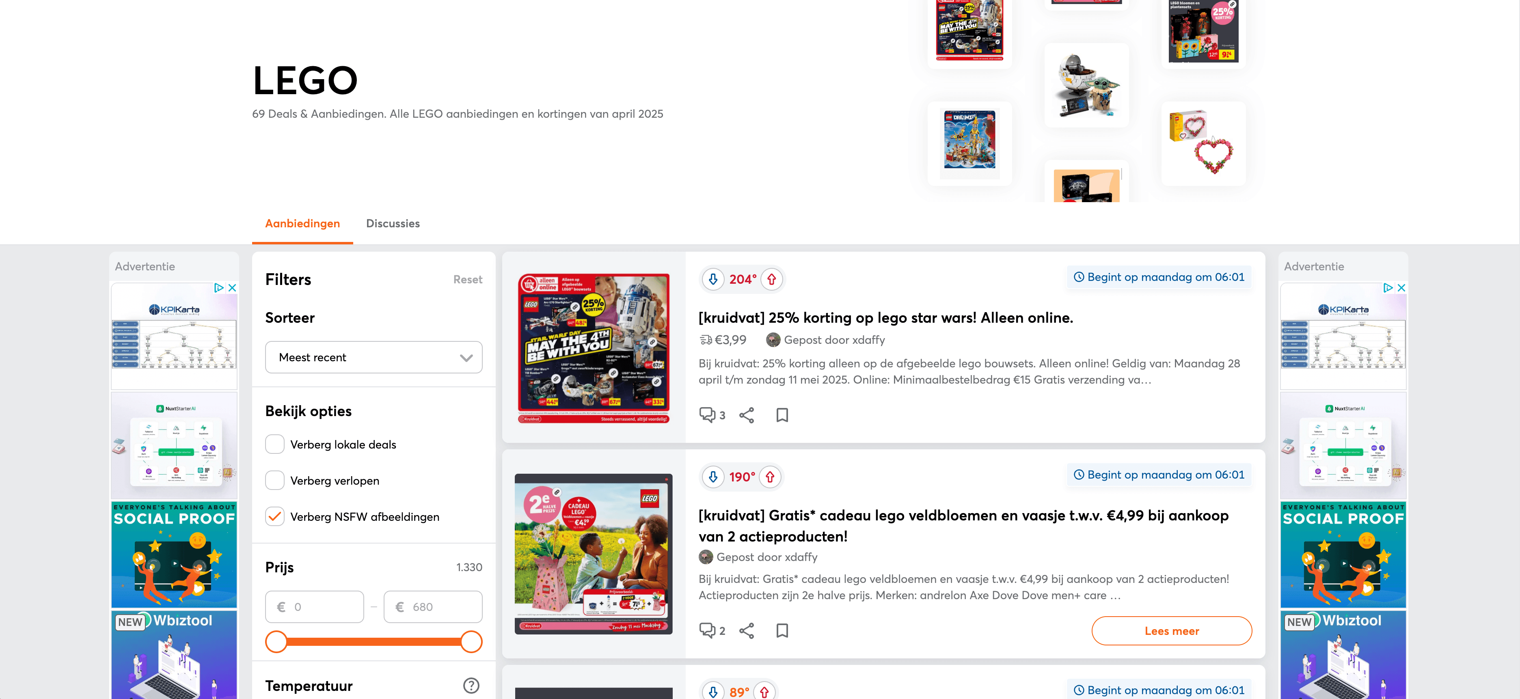The image size is (1520, 699).
Task: Vote up the 204° Star Wars deal
Action: pos(771,279)
